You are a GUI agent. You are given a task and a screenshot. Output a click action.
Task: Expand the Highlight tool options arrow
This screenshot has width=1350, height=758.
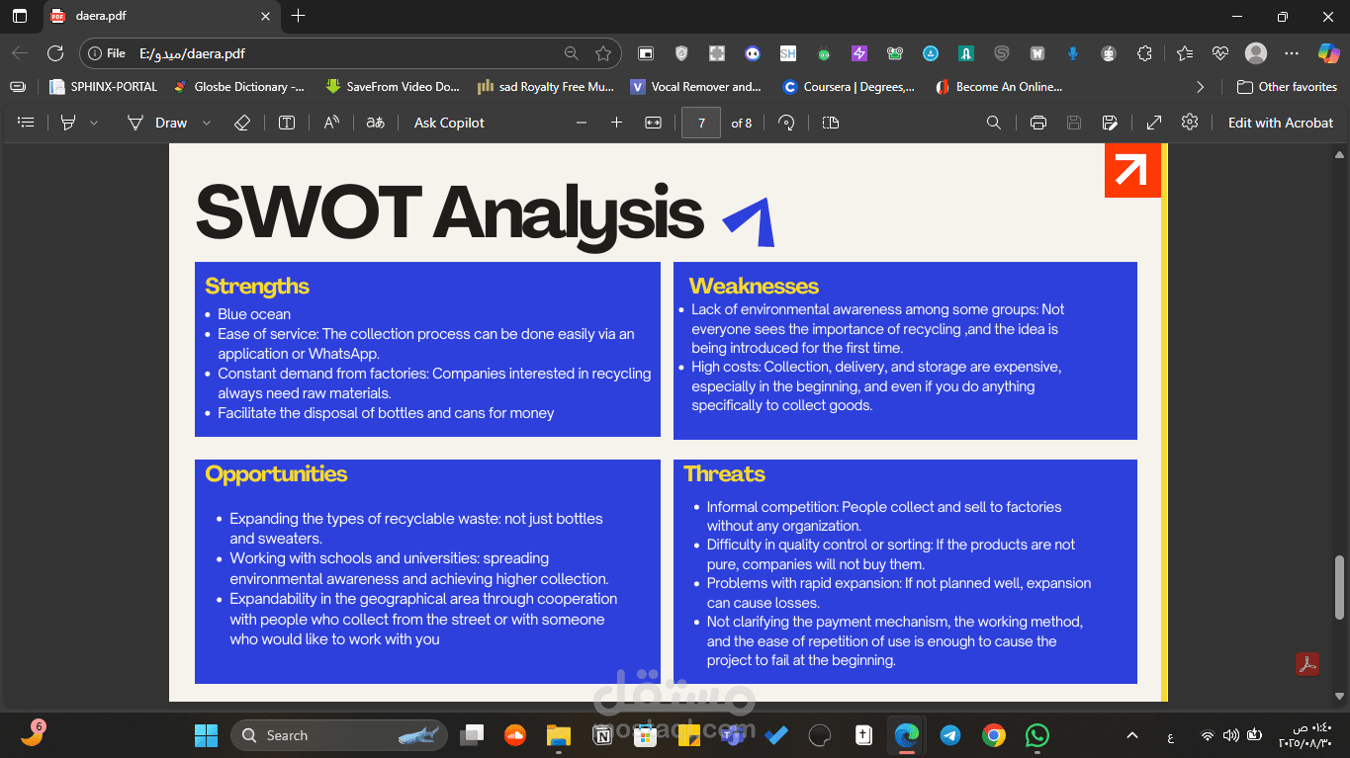click(94, 123)
